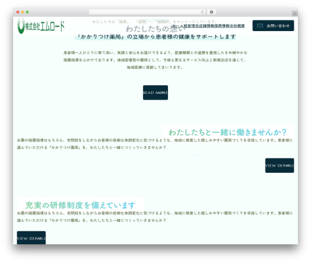Click VIEW DETAILS under 充実の研修制度
This screenshot has height=263, width=311.
pyautogui.click(x=31, y=238)
